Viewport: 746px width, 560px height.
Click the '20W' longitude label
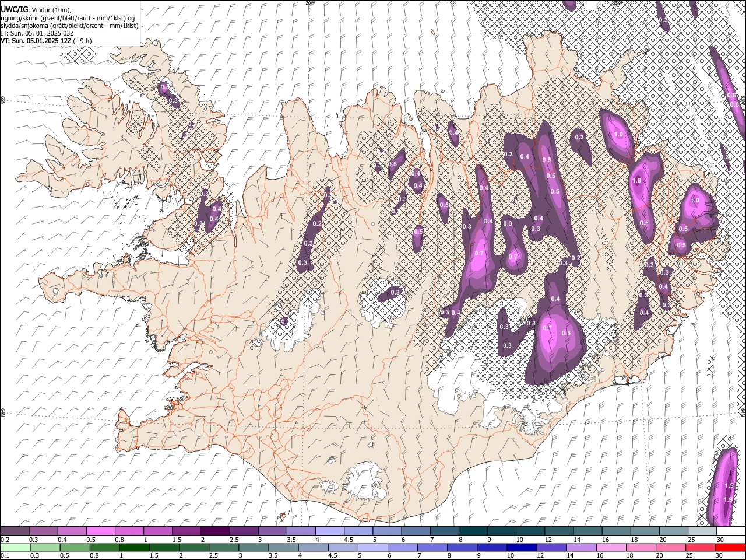pos(310,3)
